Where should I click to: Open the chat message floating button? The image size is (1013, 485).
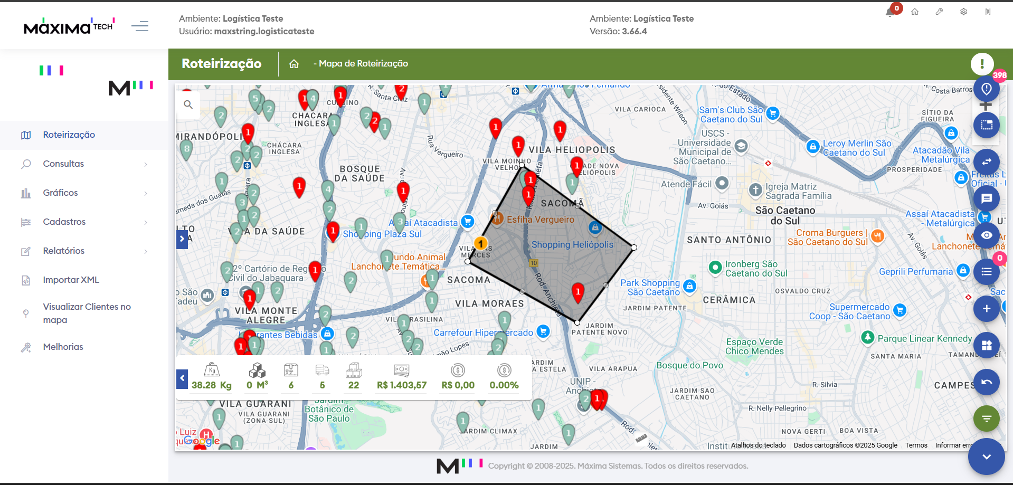(x=986, y=198)
